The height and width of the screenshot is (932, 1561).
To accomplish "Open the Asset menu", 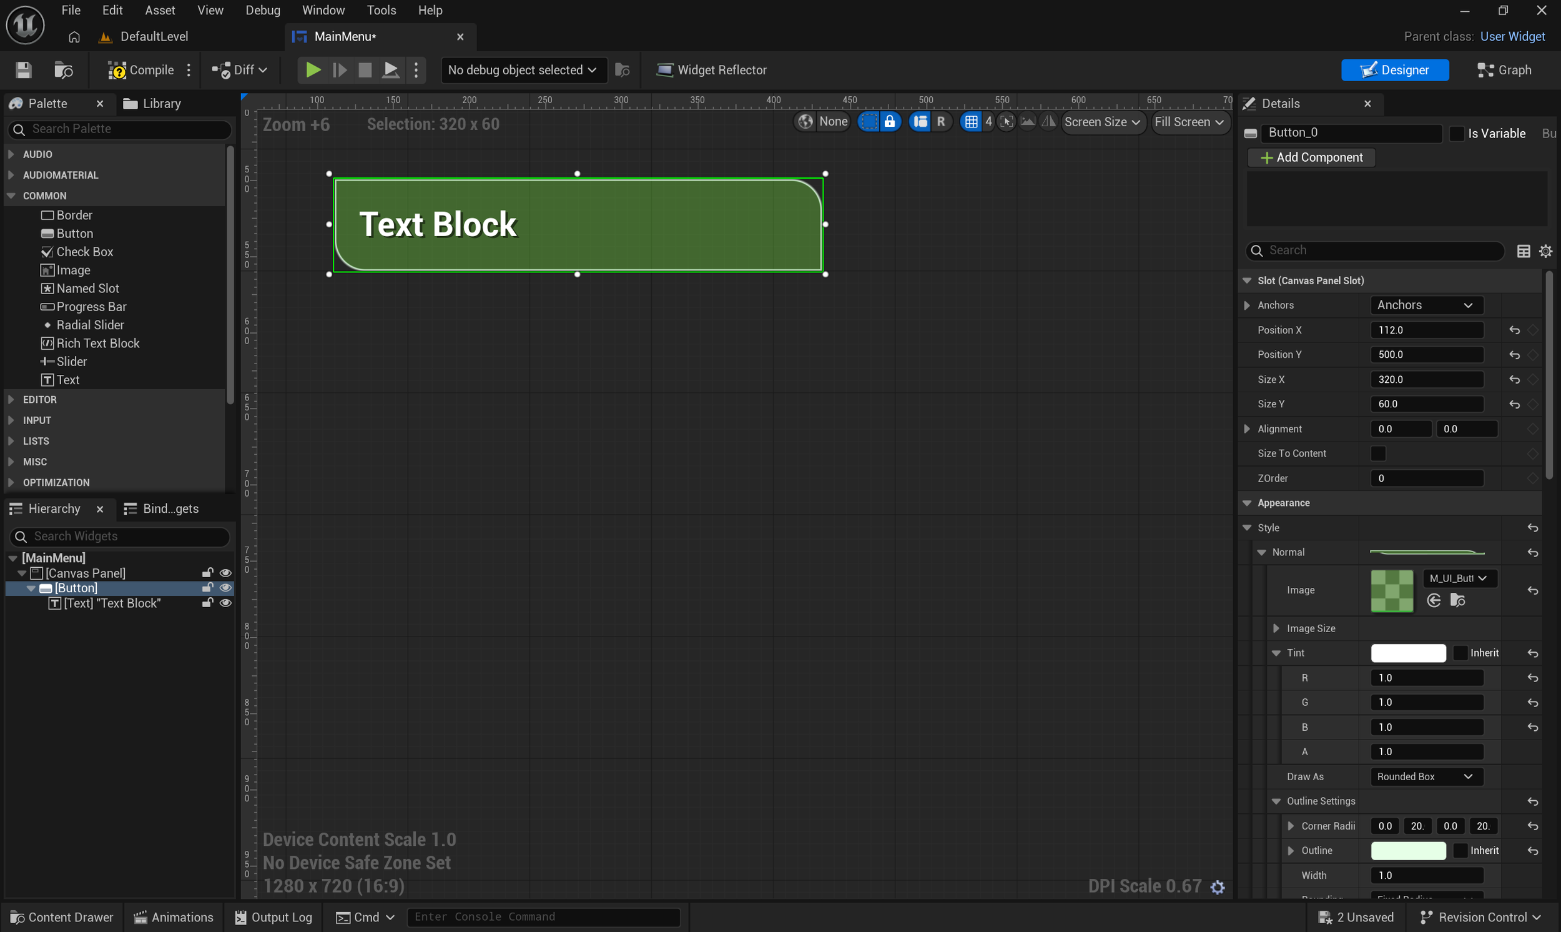I will pyautogui.click(x=160, y=10).
